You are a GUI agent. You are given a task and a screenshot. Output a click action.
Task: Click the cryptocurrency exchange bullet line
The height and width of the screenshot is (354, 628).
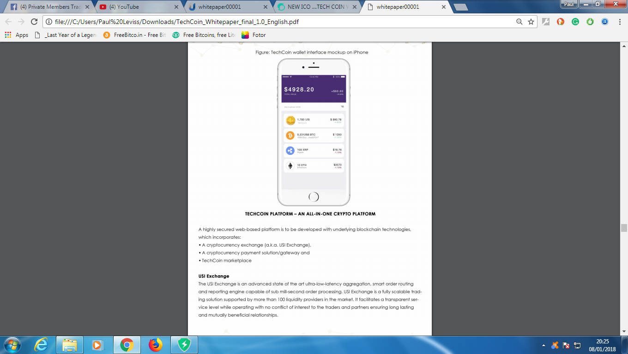coord(255,245)
